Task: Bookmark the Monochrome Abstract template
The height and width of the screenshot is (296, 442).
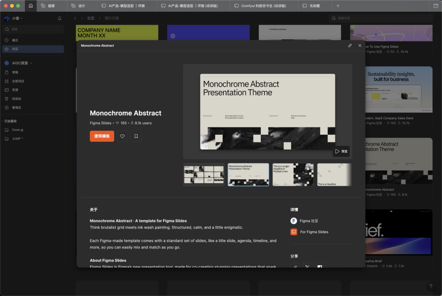Action: pyautogui.click(x=136, y=136)
